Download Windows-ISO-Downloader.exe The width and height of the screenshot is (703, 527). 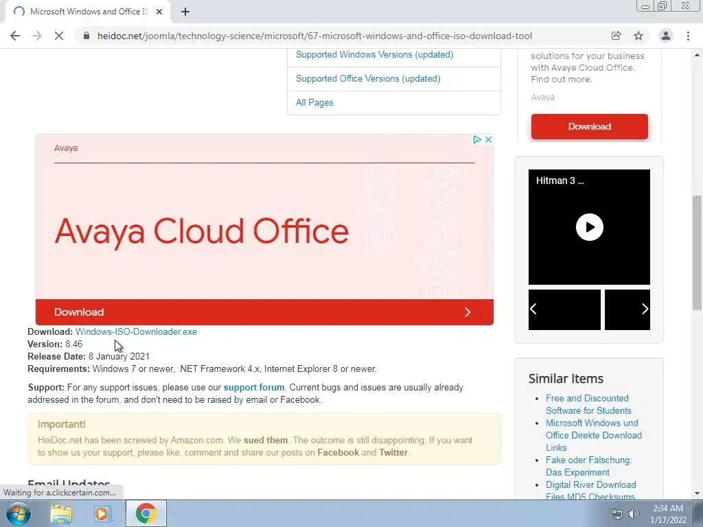click(x=137, y=331)
